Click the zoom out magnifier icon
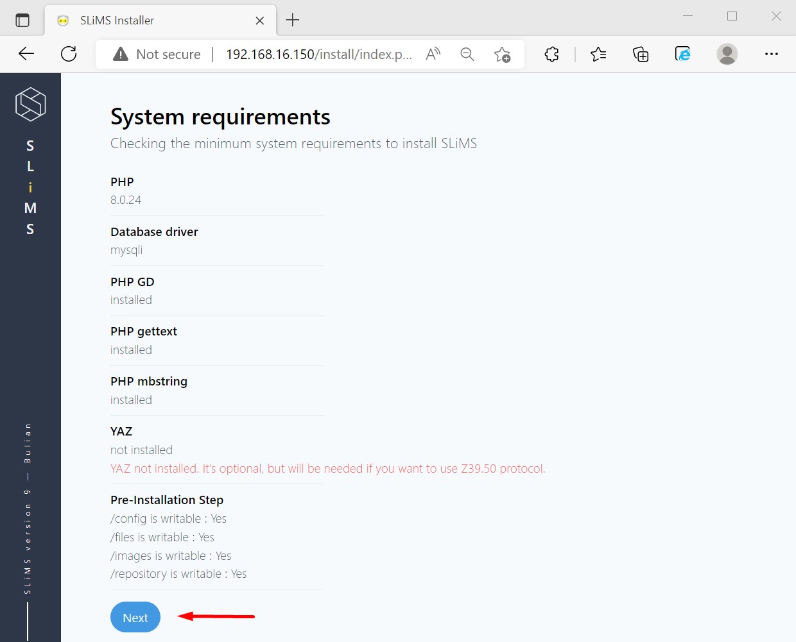This screenshot has width=796, height=642. (x=467, y=55)
